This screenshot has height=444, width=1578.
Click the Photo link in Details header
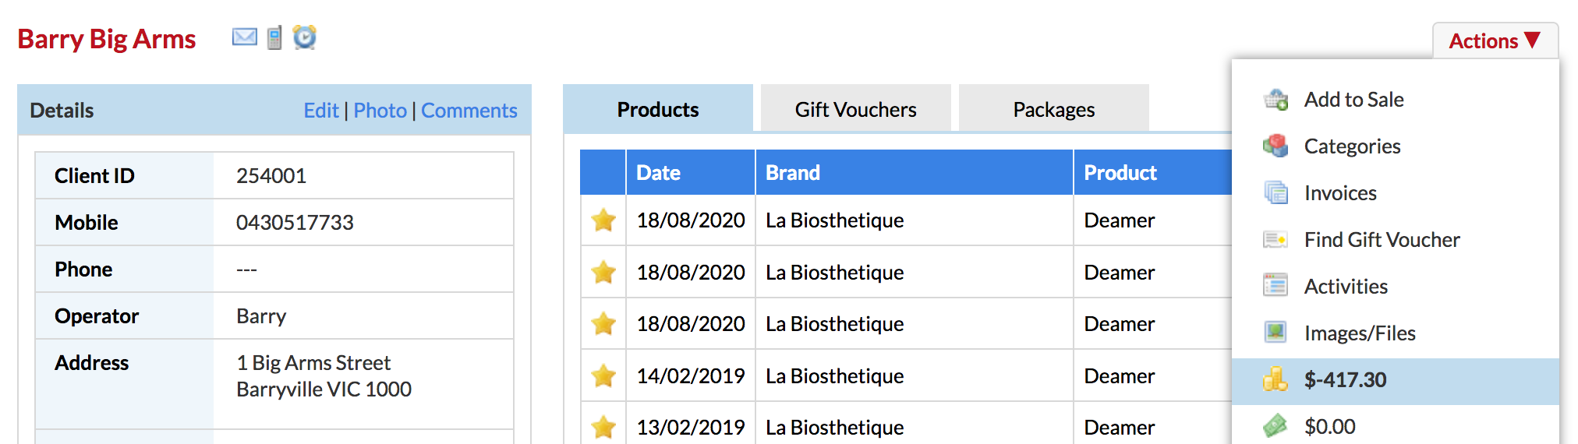(380, 111)
